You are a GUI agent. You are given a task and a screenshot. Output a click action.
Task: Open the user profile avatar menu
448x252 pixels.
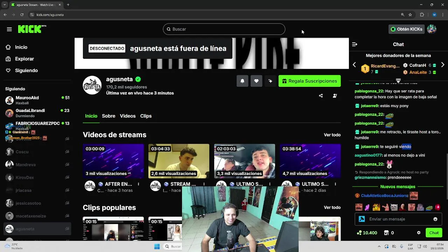[x=432, y=29]
